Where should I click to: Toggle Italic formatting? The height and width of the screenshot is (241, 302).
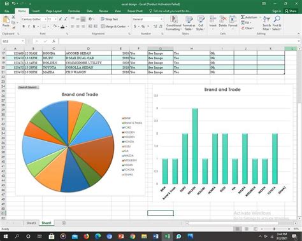(29, 27)
